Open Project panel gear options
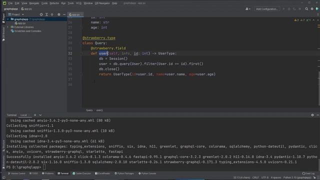This screenshot has width=320, height=180. (59, 14)
